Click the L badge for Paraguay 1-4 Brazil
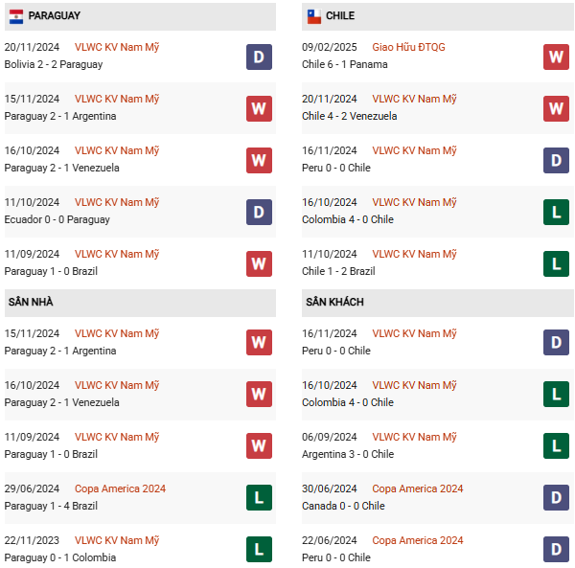 [259, 497]
